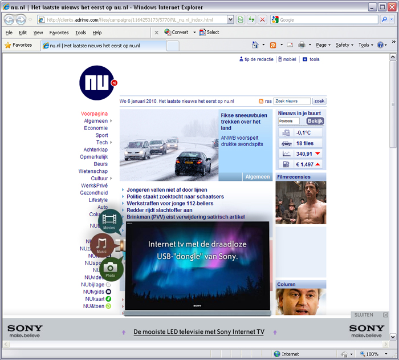Screen dimensions: 399x360
Task: Open the recent pages dropdown arrow
Action: click(30, 20)
